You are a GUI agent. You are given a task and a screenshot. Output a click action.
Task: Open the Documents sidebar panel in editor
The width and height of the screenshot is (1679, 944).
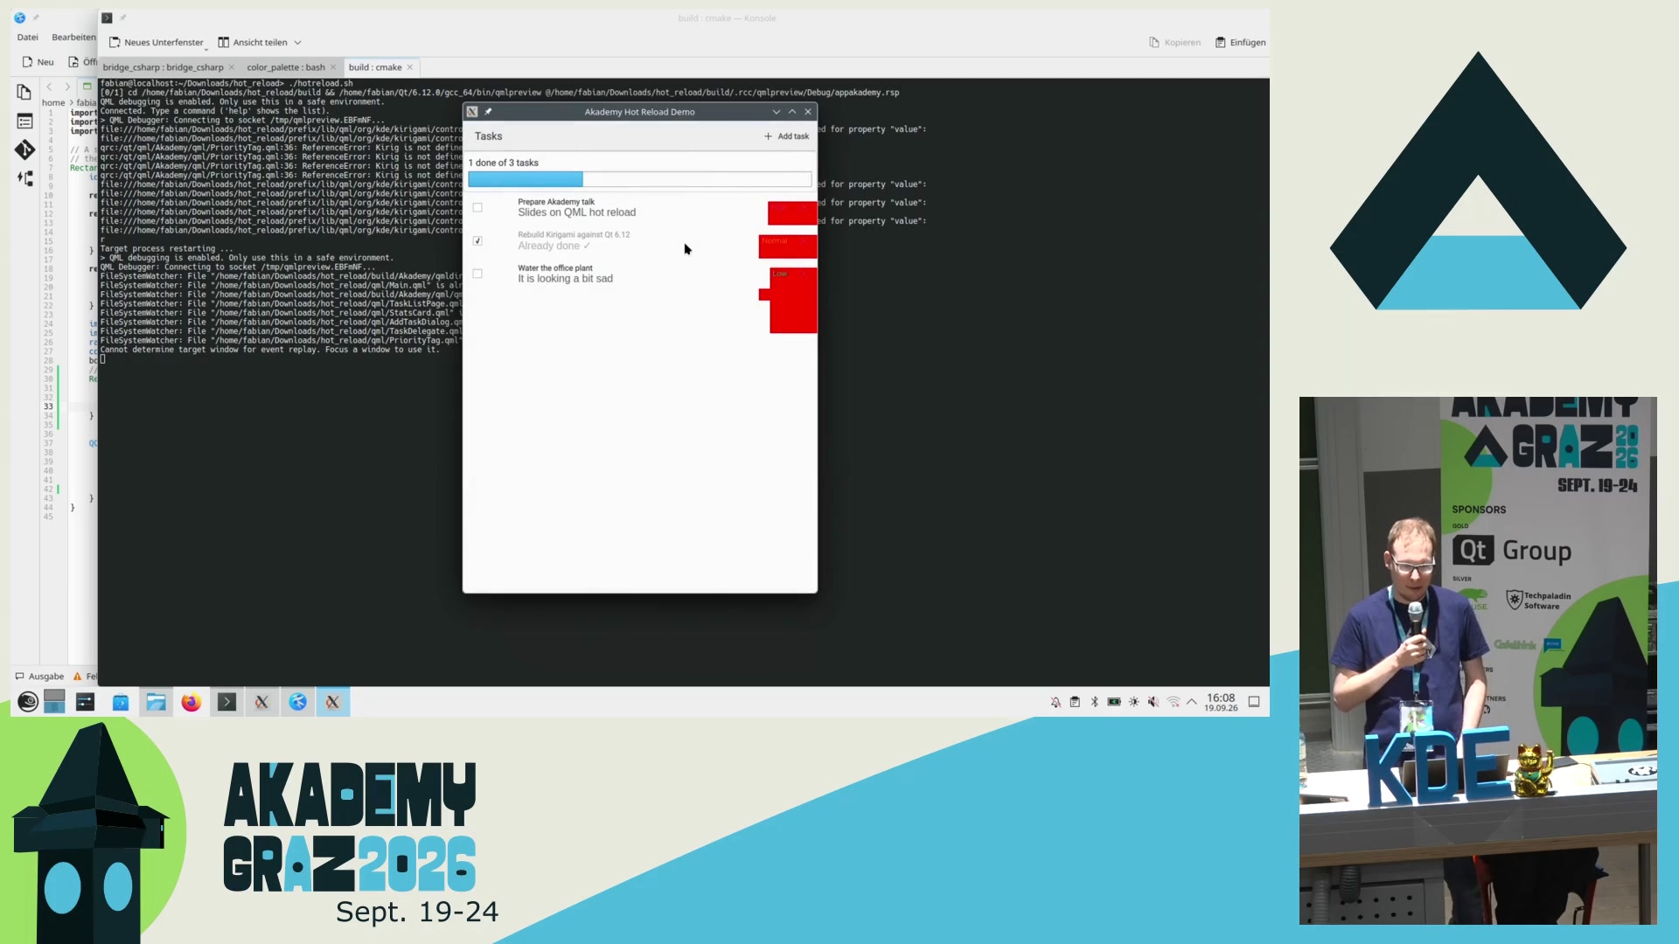click(24, 92)
